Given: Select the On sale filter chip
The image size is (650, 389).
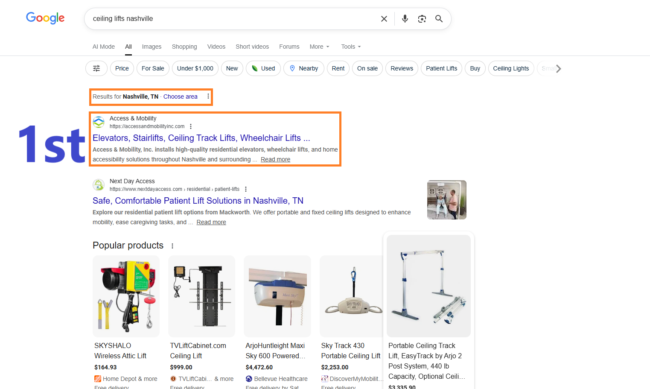Looking at the screenshot, I should pos(367,68).
